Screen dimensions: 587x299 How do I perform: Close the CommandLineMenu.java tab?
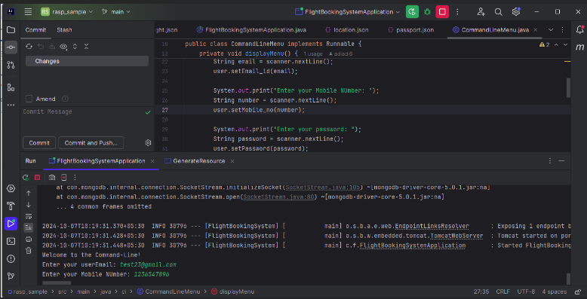[536, 30]
